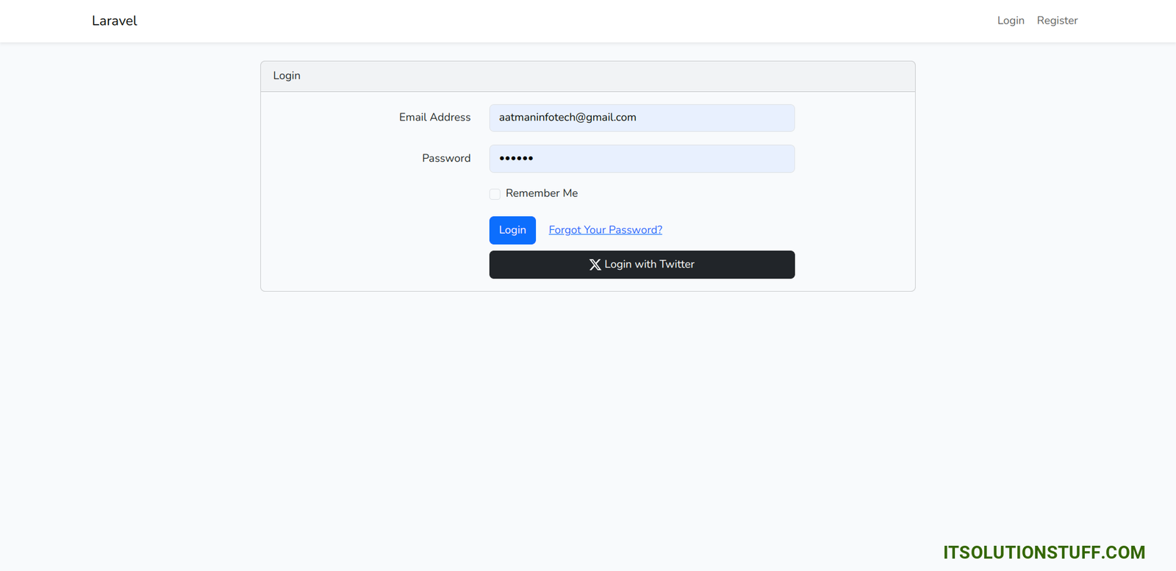Click the ITSOLUTIONSTUFF.COM watermark text
1176x571 pixels.
click(1044, 553)
